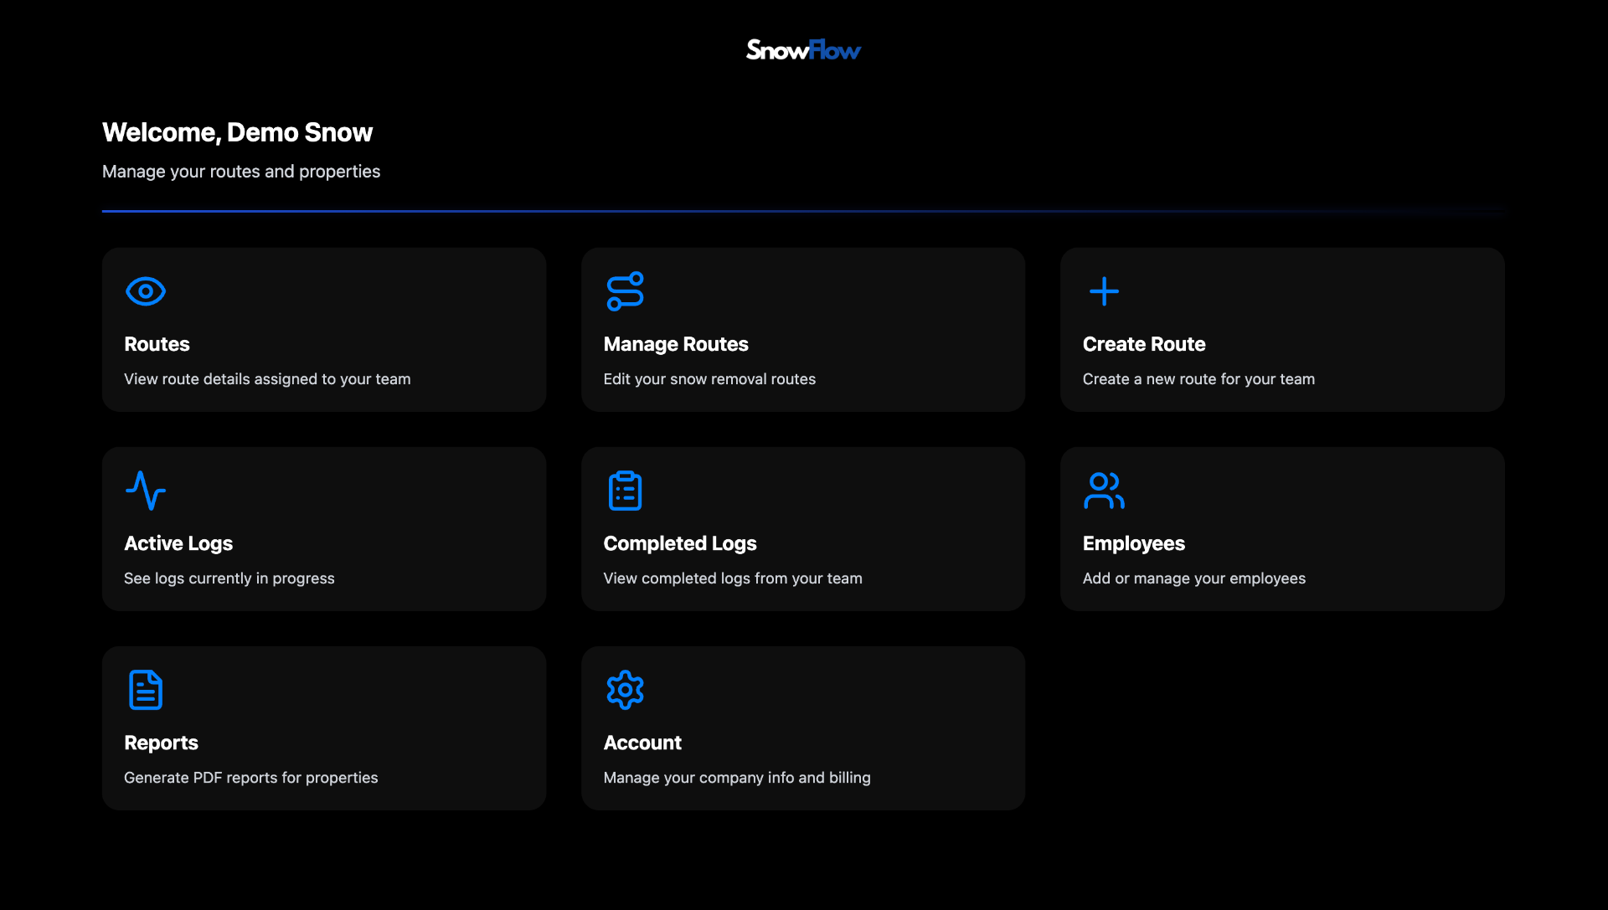Open the Routes card title
This screenshot has width=1608, height=910.
(x=157, y=344)
